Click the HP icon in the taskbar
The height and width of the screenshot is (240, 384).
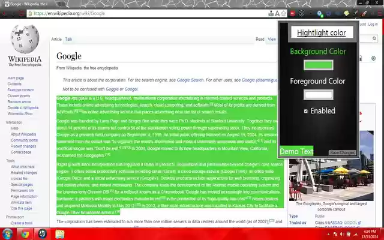pos(42,234)
